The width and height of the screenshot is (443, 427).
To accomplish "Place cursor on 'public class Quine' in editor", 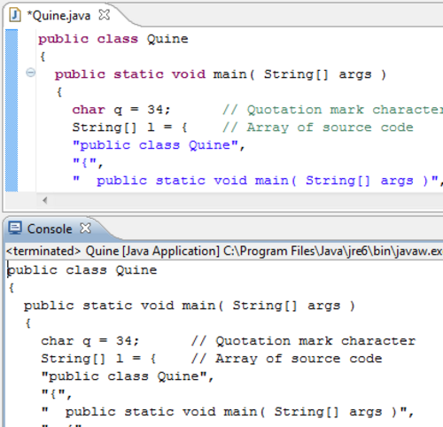I will (113, 39).
